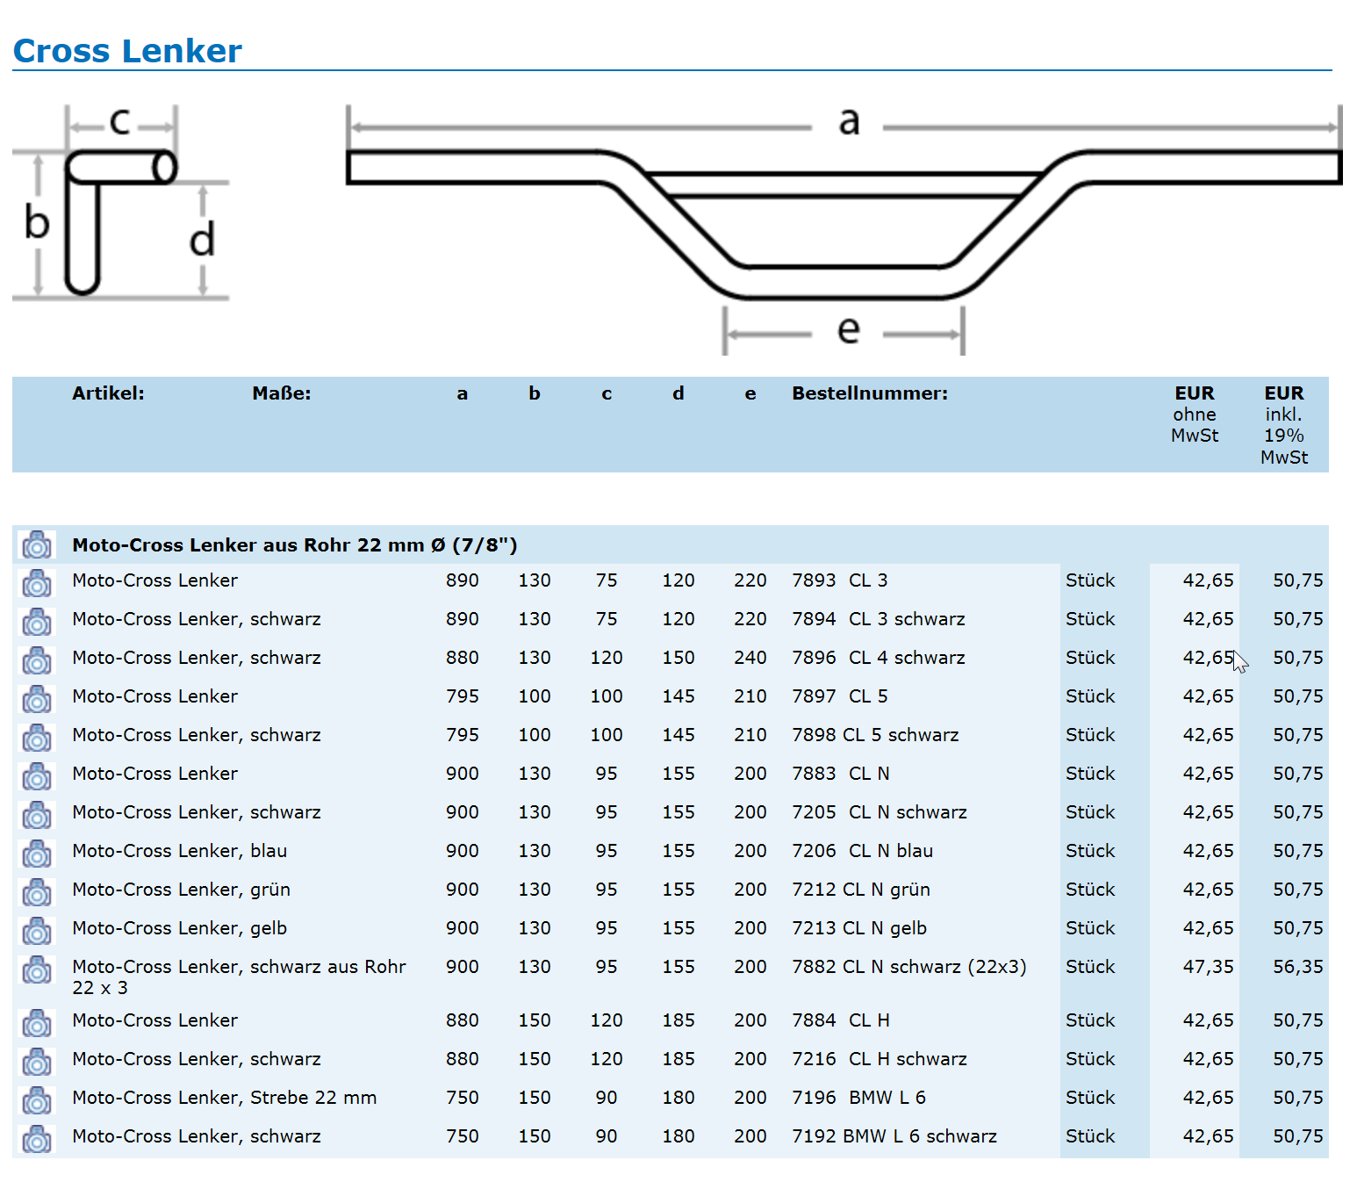Viewport: 1357px width, 1182px height.
Task: Click order number 7894 CL 3 schwarz
Action: point(878,619)
